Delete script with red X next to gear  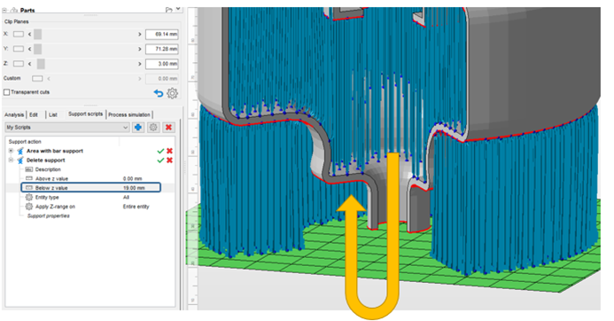coord(168,128)
